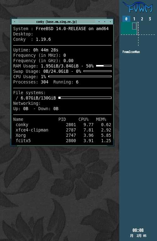The image size is (157, 241).
Task: Select the fcitx5 process row
Action: click(x=63, y=141)
